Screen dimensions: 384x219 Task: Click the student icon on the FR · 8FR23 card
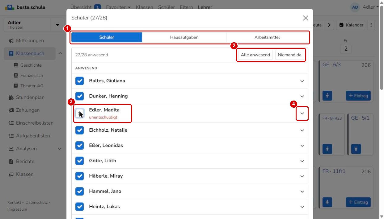(327, 149)
